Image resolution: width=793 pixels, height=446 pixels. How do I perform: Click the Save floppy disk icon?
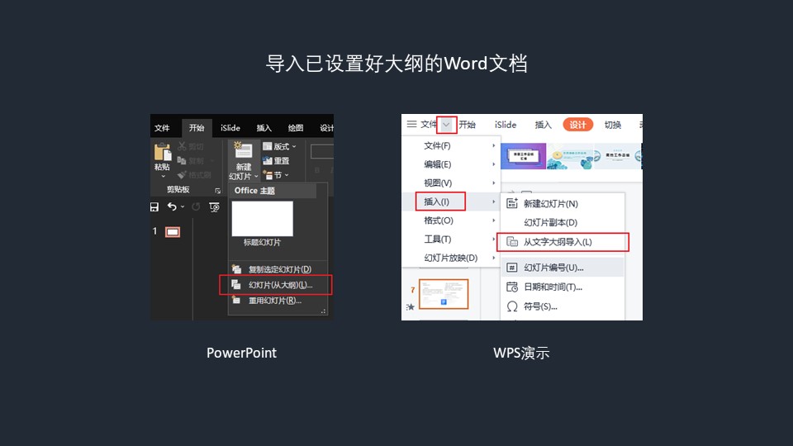tap(154, 206)
